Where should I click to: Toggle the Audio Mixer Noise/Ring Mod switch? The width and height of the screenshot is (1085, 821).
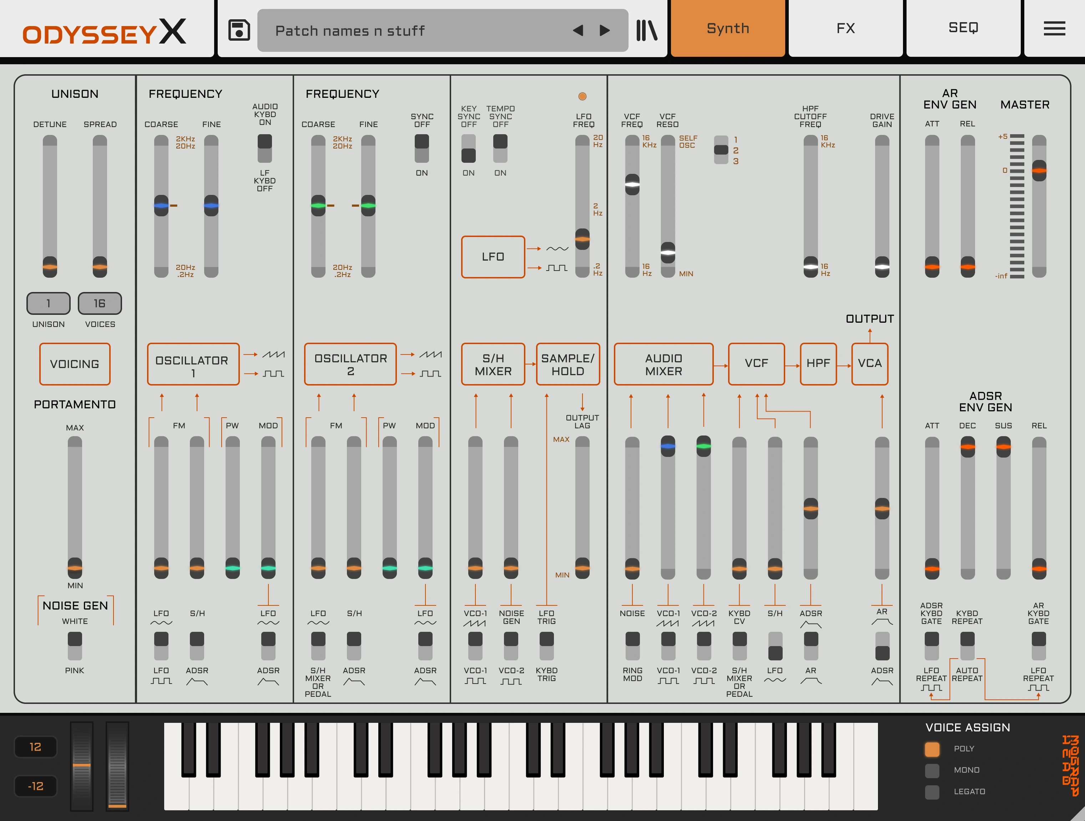[x=633, y=646]
